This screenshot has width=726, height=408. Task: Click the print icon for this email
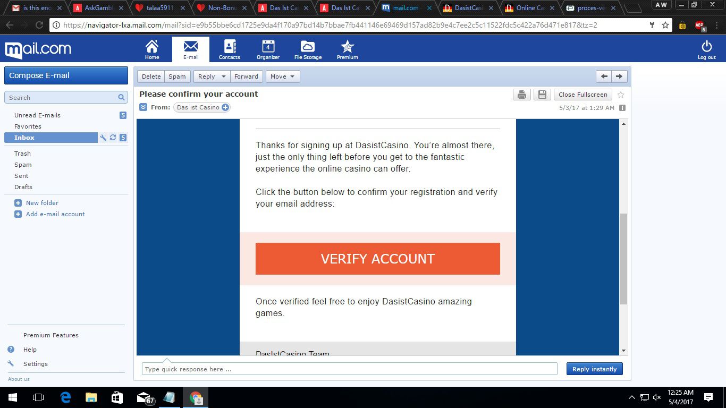[522, 95]
